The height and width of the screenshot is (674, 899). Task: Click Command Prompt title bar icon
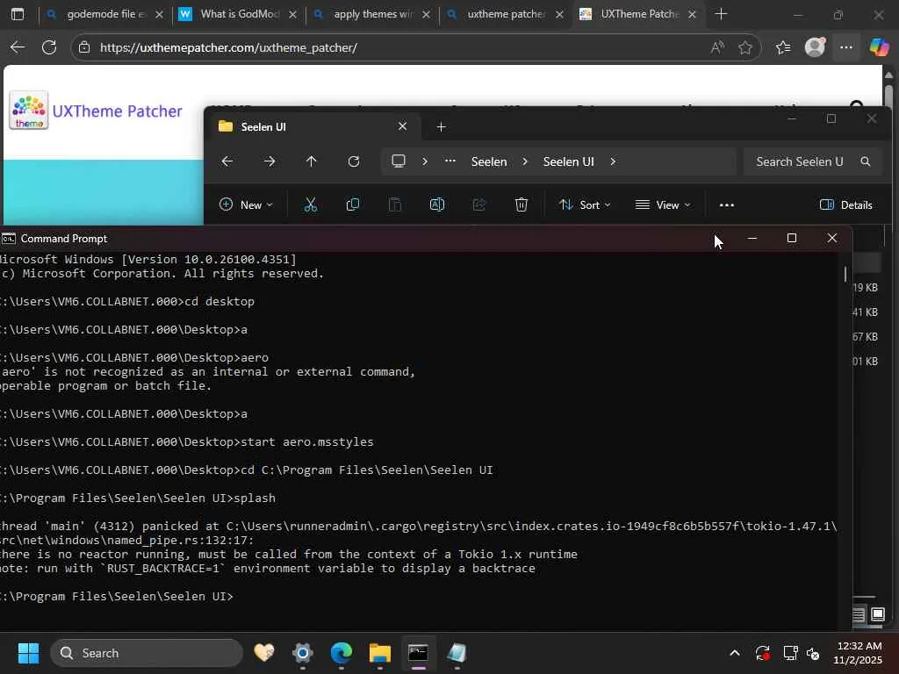[9, 239]
